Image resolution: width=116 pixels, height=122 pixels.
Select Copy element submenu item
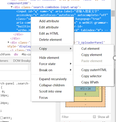coord(94,55)
